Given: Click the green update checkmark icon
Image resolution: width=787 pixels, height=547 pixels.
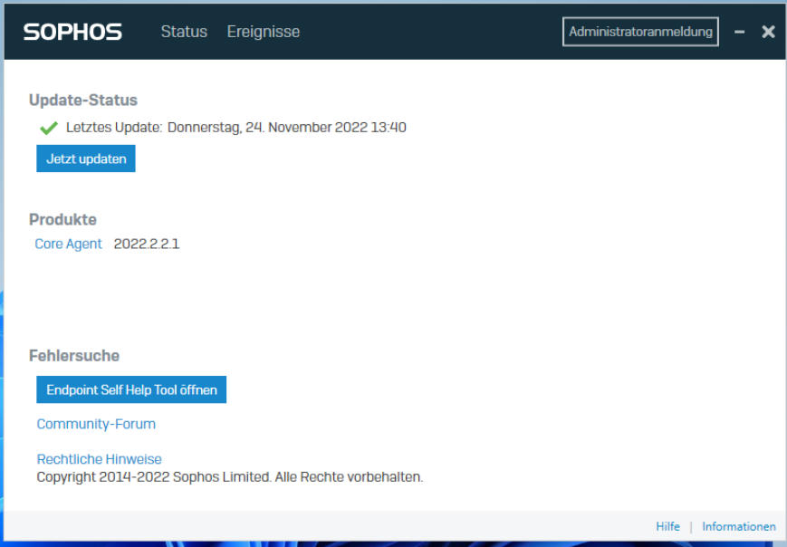Looking at the screenshot, I should (49, 128).
